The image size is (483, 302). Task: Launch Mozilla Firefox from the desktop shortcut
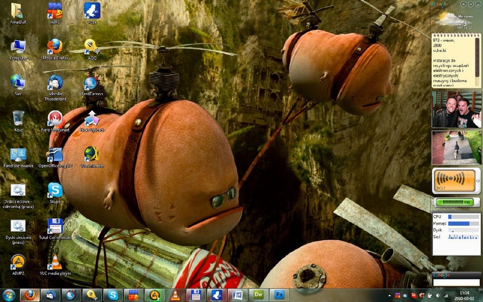[x=55, y=49]
